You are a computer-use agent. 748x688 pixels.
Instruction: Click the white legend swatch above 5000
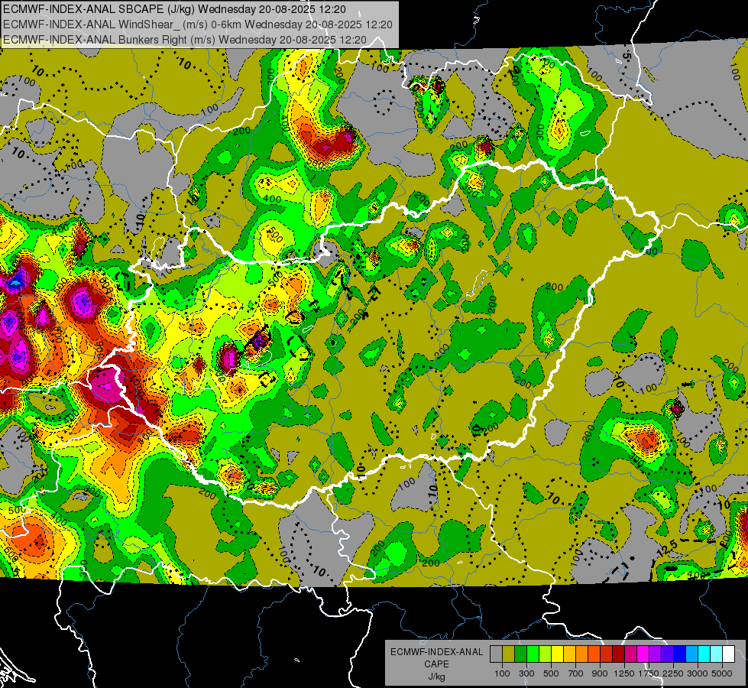[x=728, y=654]
